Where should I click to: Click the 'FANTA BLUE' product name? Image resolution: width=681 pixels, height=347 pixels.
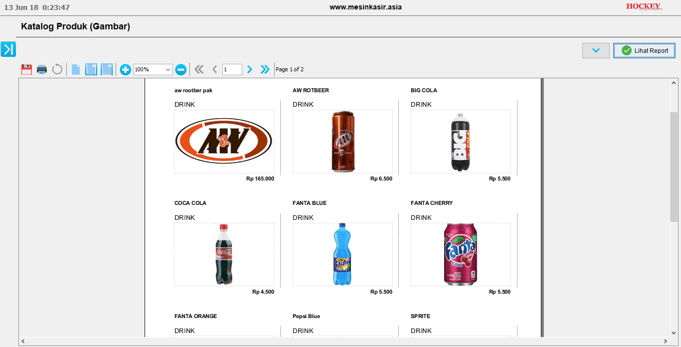tap(310, 203)
